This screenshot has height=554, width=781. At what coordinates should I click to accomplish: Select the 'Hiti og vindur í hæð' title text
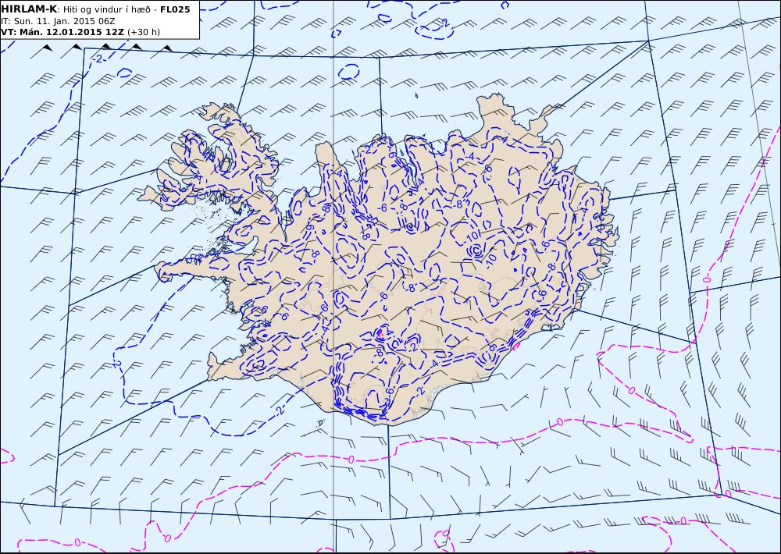click(106, 9)
